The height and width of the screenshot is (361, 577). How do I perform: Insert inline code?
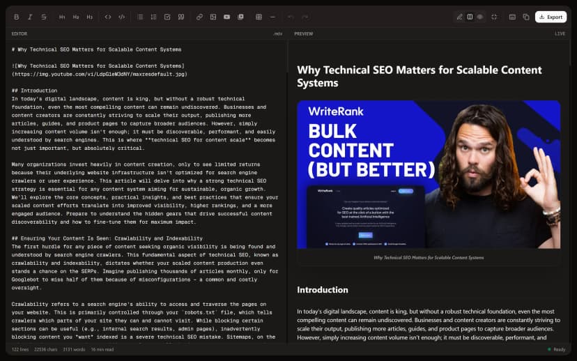pos(108,17)
